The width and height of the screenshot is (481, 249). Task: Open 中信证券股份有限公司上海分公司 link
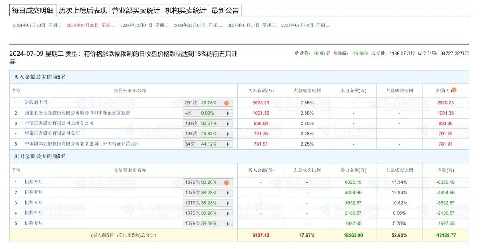click(59, 123)
